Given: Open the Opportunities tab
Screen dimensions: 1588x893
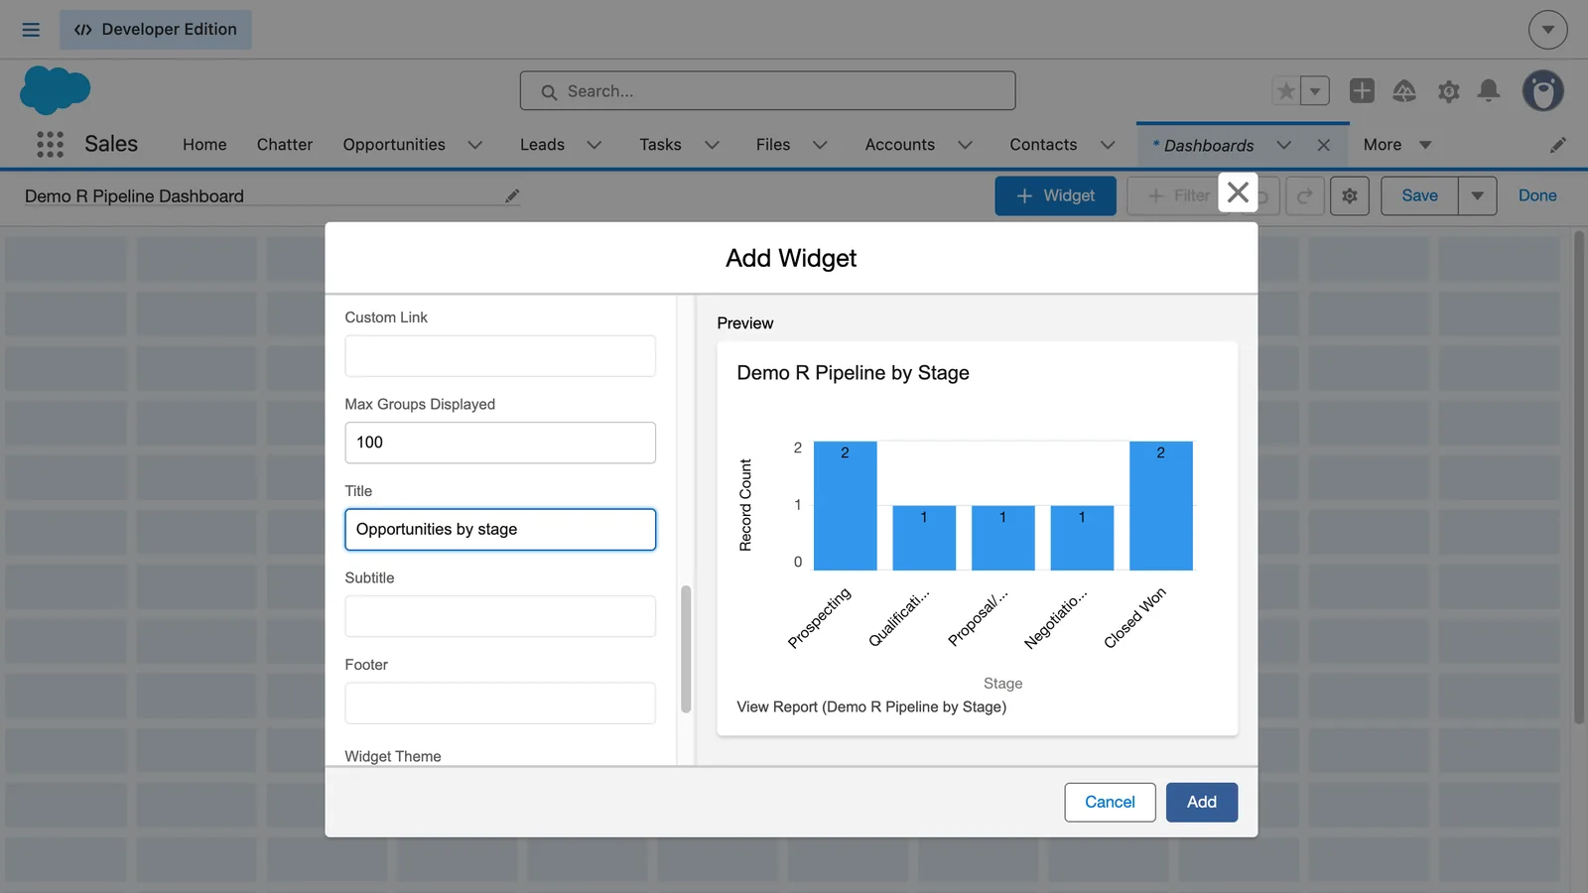Looking at the screenshot, I should click(394, 145).
